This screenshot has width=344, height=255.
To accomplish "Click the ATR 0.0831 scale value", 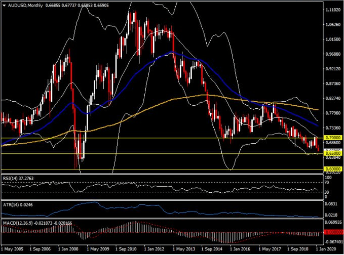I will (x=331, y=204).
